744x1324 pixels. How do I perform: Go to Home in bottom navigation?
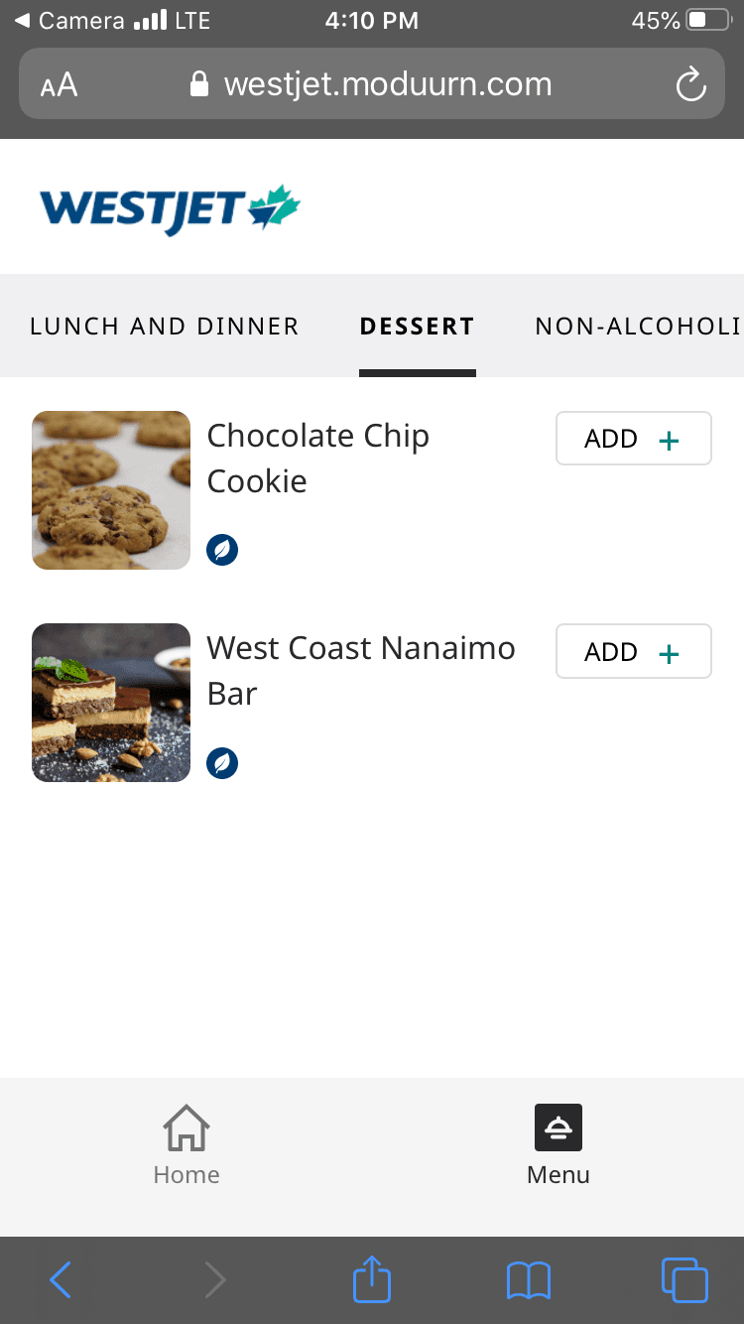(x=186, y=1146)
